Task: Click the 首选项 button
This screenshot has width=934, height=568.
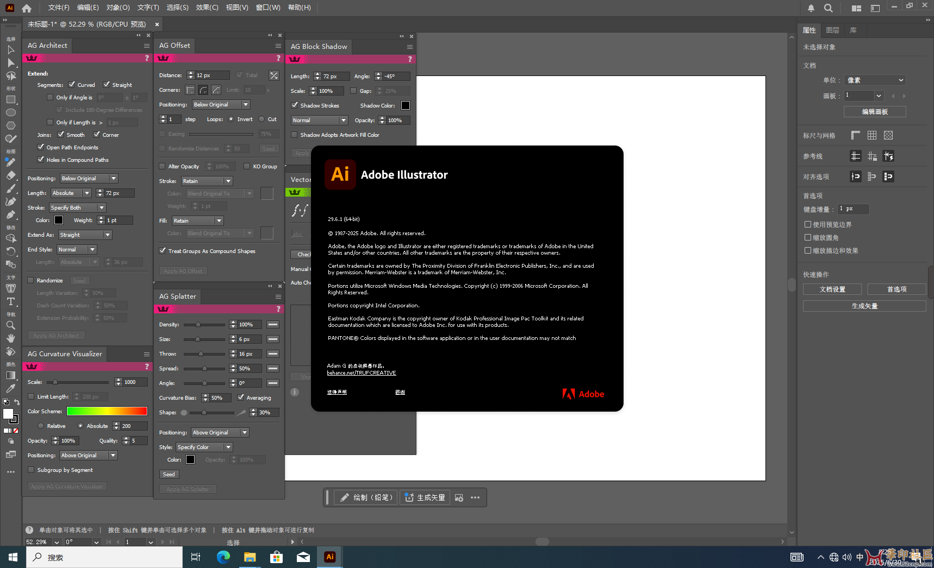Action: [x=896, y=289]
